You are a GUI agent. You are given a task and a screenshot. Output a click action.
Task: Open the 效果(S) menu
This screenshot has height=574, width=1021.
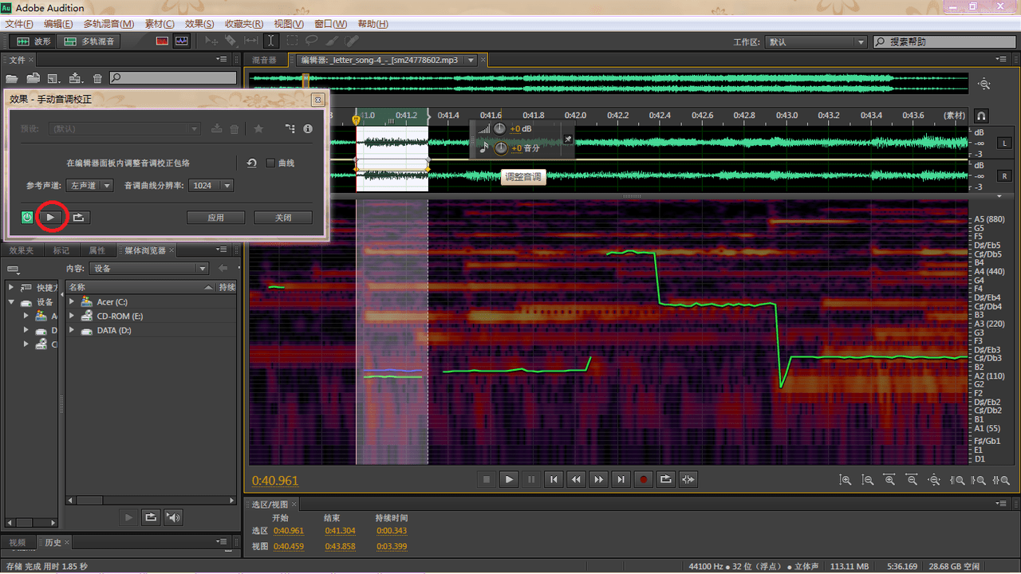199,24
